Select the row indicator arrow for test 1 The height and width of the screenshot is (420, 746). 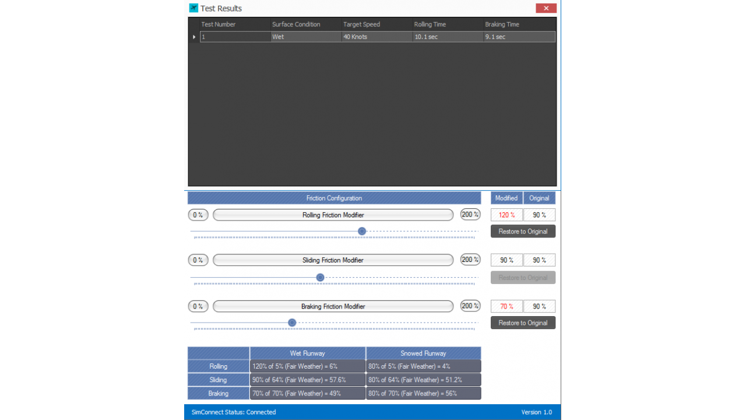coord(194,37)
